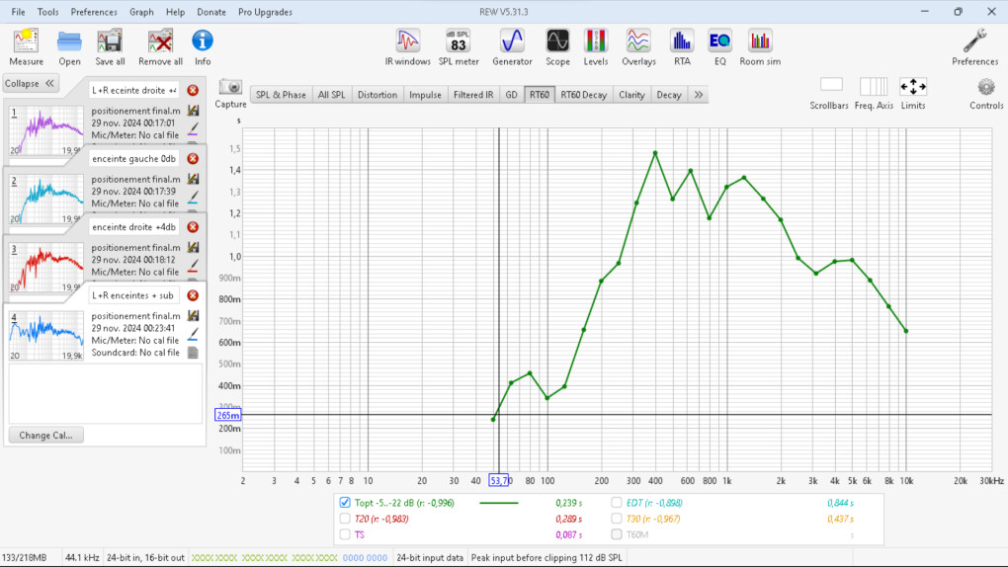The width and height of the screenshot is (1008, 567).
Task: Capture the graph image
Action: click(x=230, y=93)
